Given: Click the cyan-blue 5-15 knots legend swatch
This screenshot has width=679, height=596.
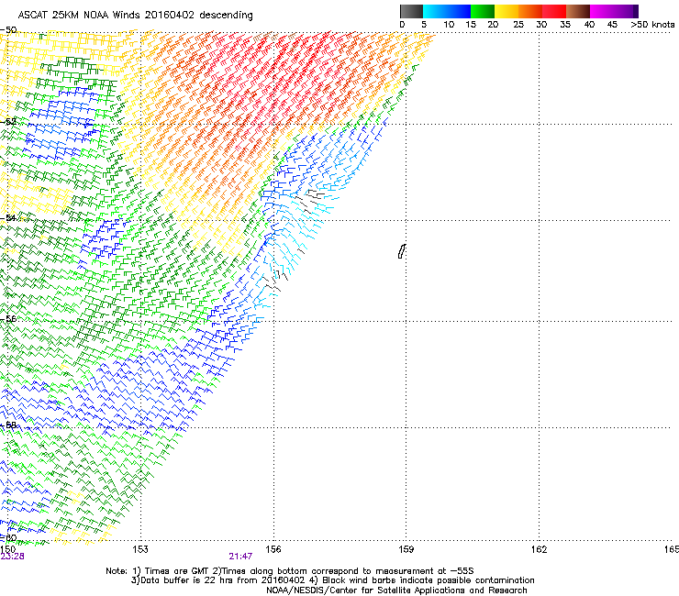Looking at the screenshot, I should (x=447, y=11).
